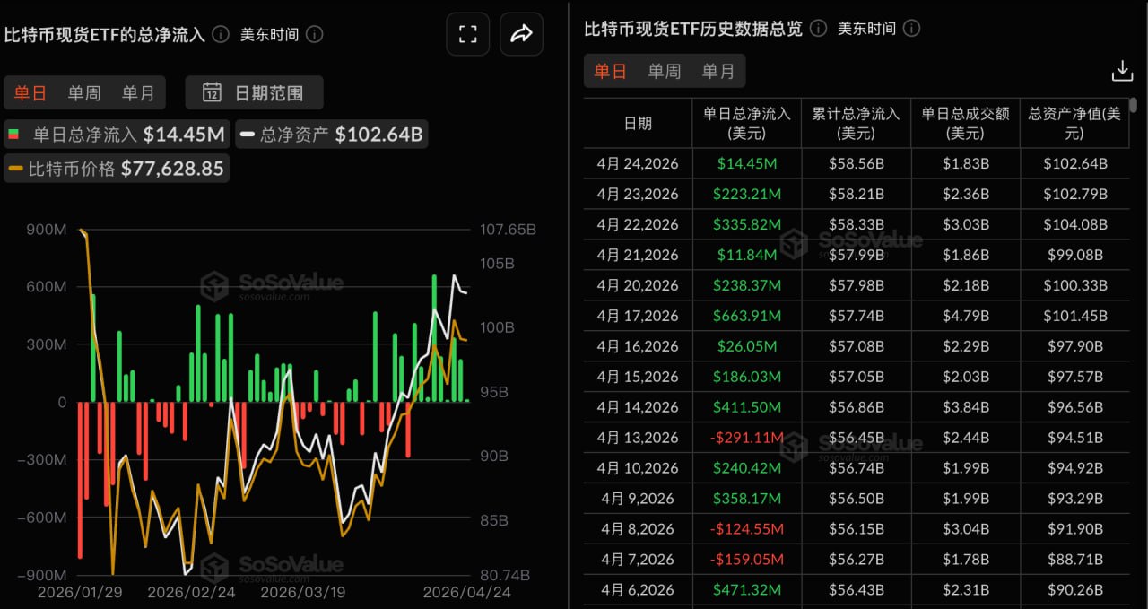Switch the chart to 单月 view
This screenshot has width=1148, height=609.
coord(136,92)
